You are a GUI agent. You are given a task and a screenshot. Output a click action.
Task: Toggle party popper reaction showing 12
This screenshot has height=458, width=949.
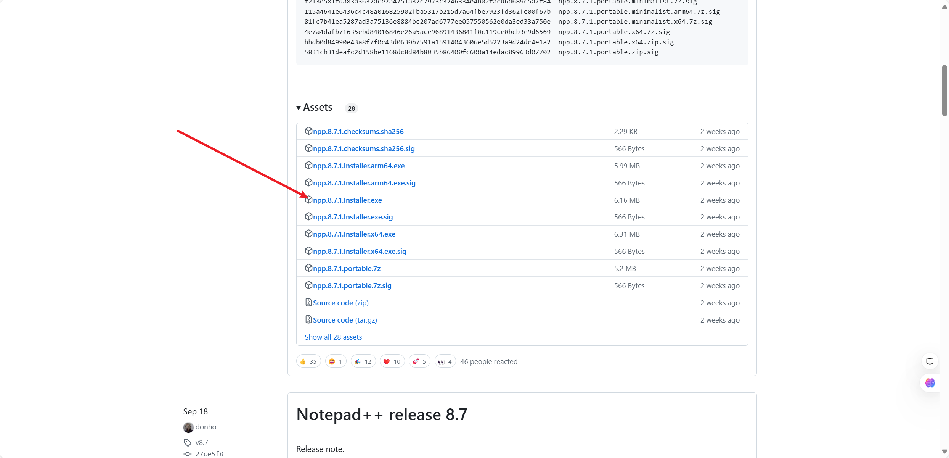363,361
